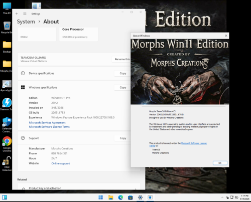This screenshot has height=202, width=251.
Task: Select the Google Chrome desktop shortcut
Action: (7, 144)
